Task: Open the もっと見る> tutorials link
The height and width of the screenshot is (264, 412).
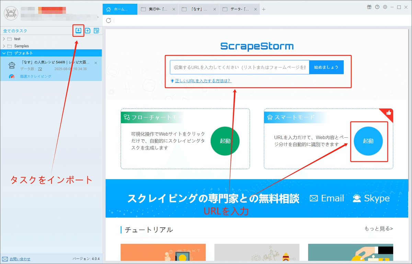Action: point(379,229)
